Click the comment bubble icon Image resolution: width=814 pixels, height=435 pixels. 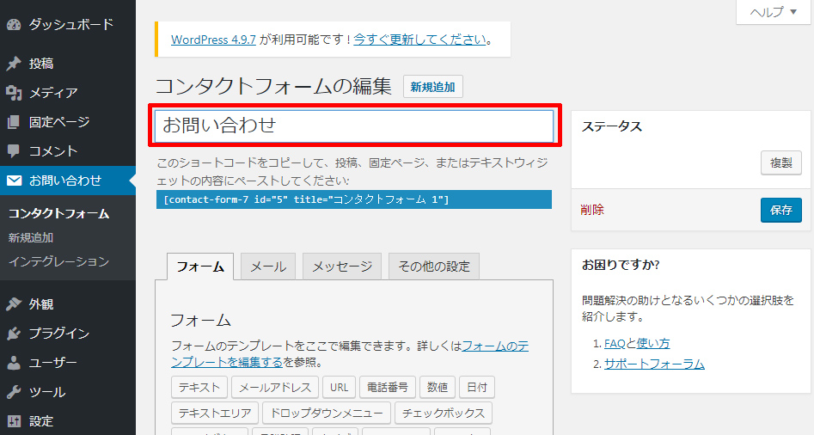14,151
